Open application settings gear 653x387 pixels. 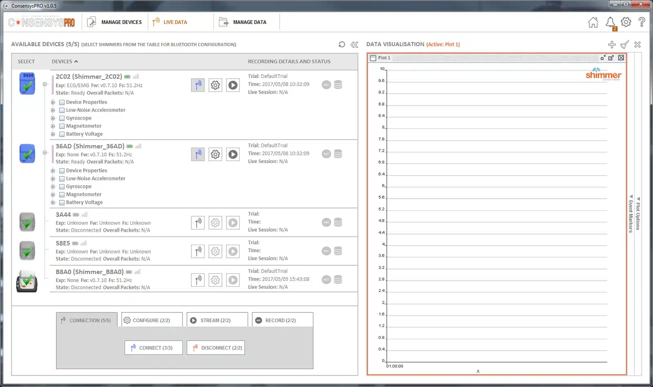point(626,22)
